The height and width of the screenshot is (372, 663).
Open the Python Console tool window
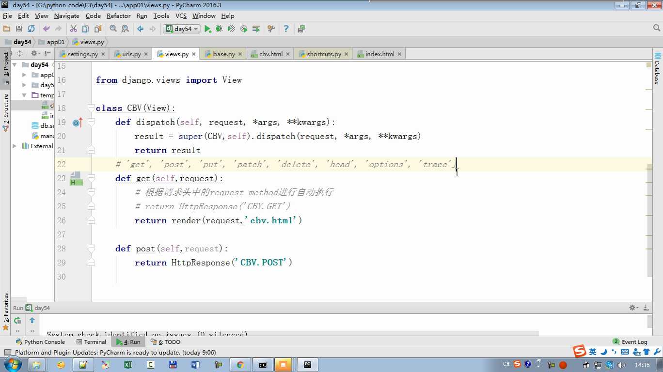pyautogui.click(x=40, y=342)
